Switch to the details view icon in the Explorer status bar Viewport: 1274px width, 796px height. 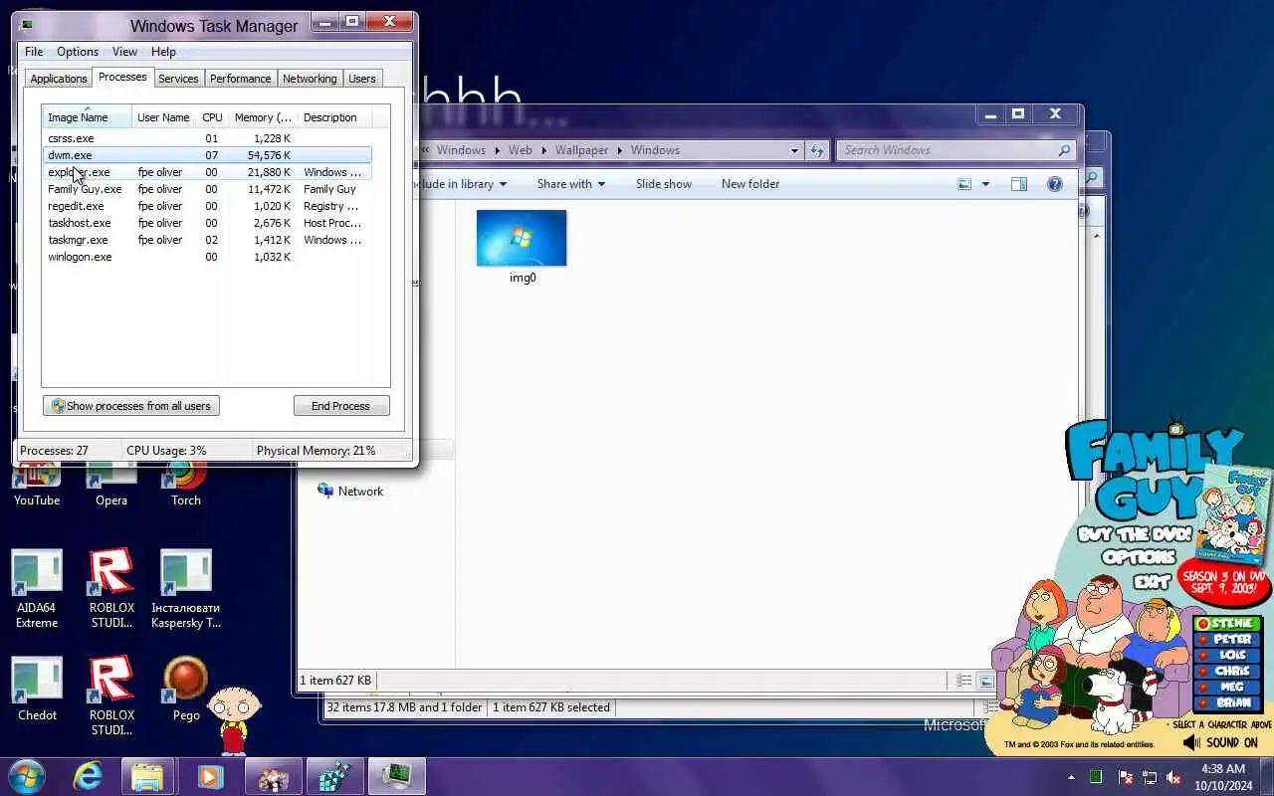[963, 681]
